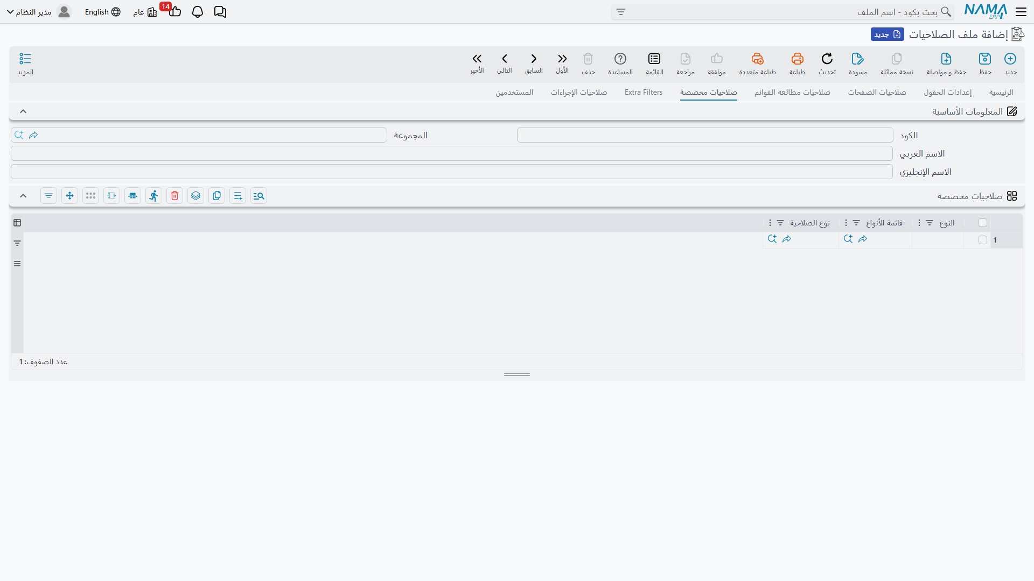Image resolution: width=1034 pixels, height=581 pixels.
Task: Click grid side strip menu lines icon
Action: click(17, 264)
